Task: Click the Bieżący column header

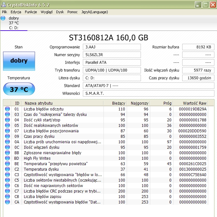Action: (x=115, y=103)
